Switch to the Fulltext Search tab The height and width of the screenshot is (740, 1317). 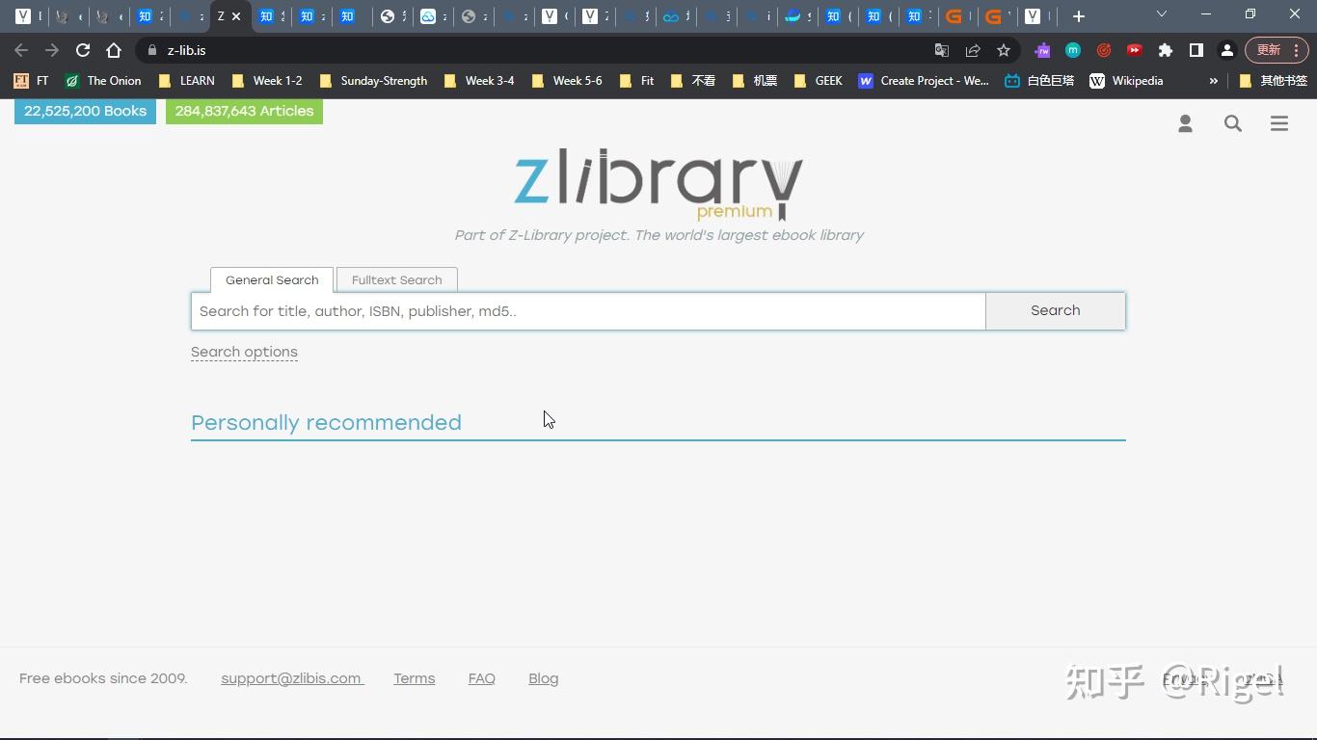(396, 279)
